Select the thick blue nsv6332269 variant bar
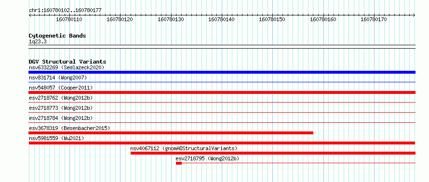This screenshot has height=182, width=429. coord(222,72)
